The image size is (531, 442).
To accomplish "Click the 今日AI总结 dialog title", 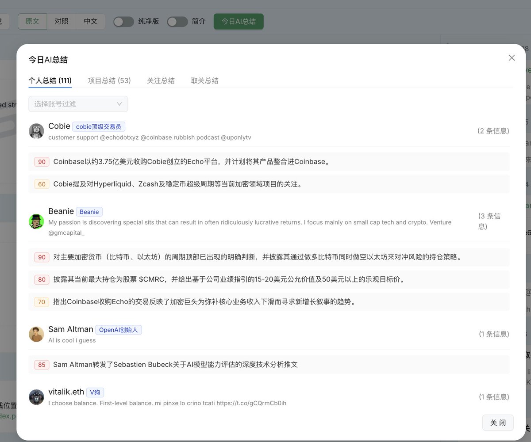I will (x=48, y=60).
